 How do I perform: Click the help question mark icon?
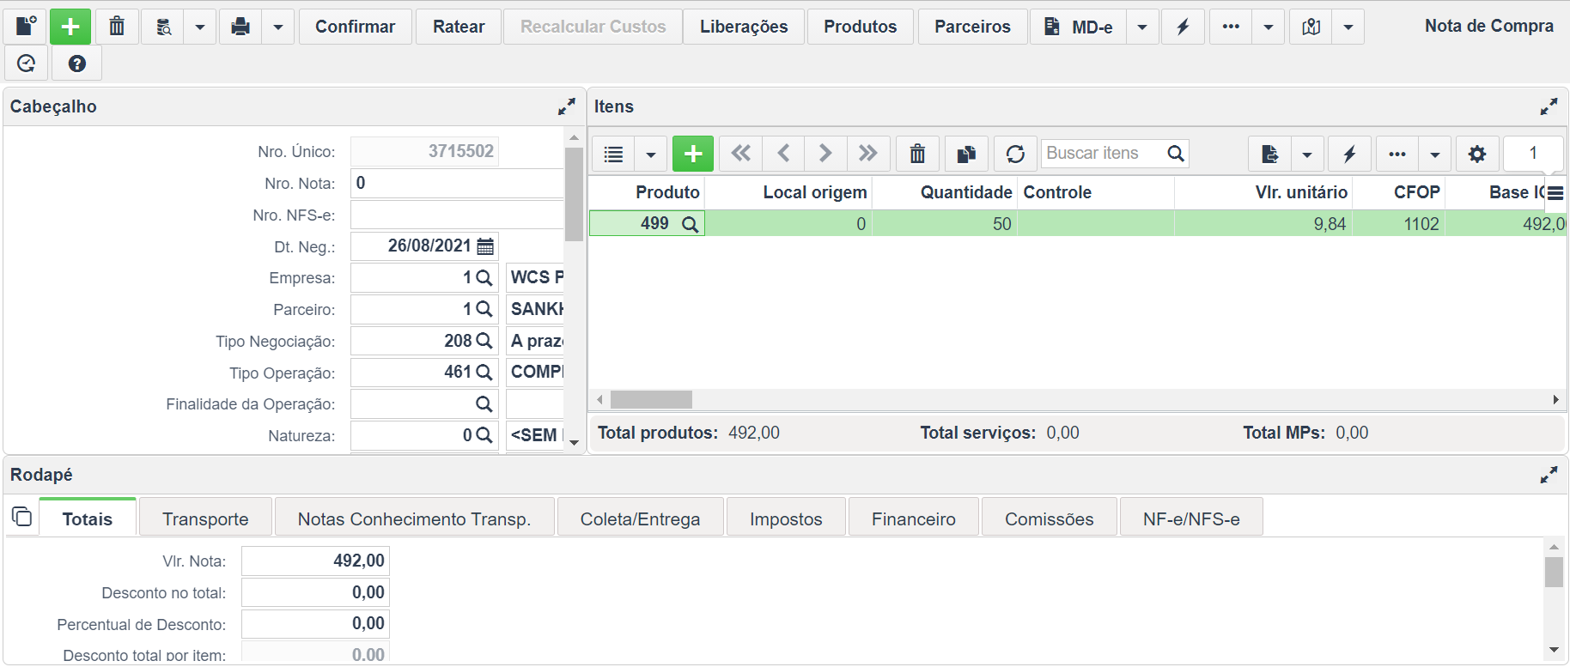click(x=77, y=63)
